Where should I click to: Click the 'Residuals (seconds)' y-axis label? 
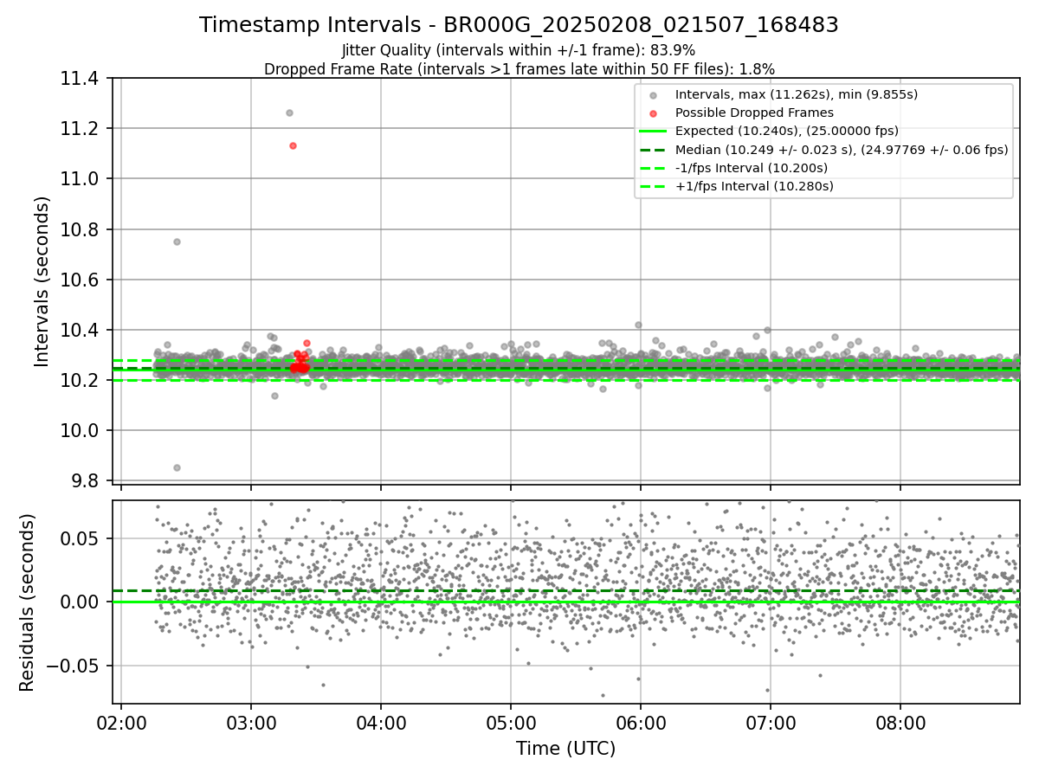[27, 602]
